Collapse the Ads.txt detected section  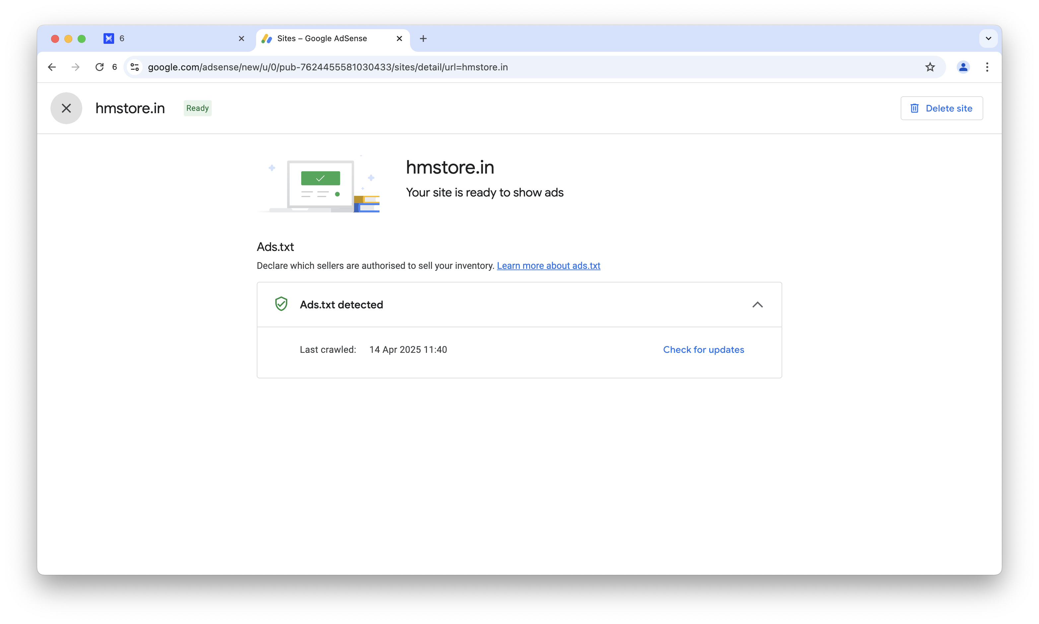coord(757,305)
